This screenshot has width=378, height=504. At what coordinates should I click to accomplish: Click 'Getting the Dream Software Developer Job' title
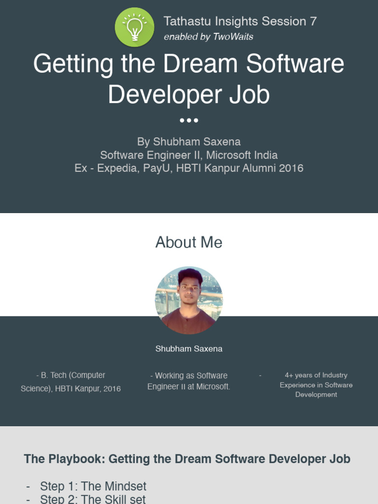pos(189,79)
